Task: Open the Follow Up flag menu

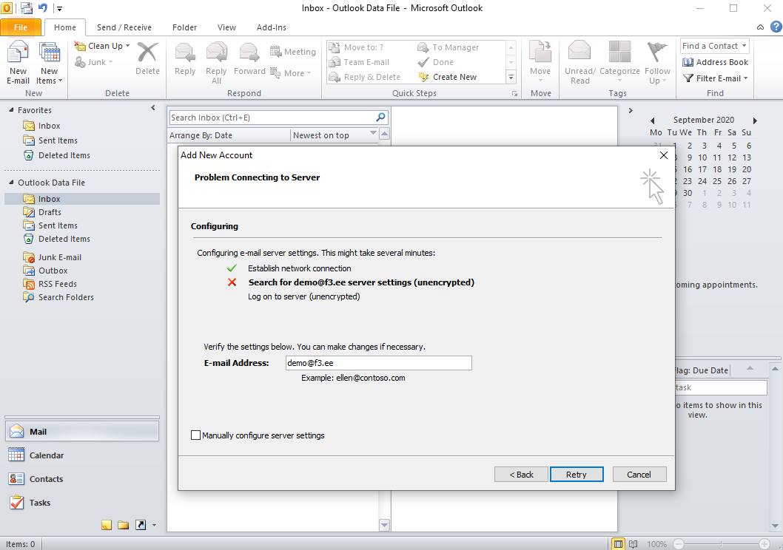Action: pos(657,62)
